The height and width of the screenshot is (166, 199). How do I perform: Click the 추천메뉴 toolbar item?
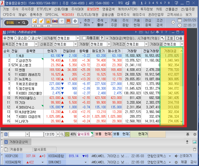pos(88,23)
